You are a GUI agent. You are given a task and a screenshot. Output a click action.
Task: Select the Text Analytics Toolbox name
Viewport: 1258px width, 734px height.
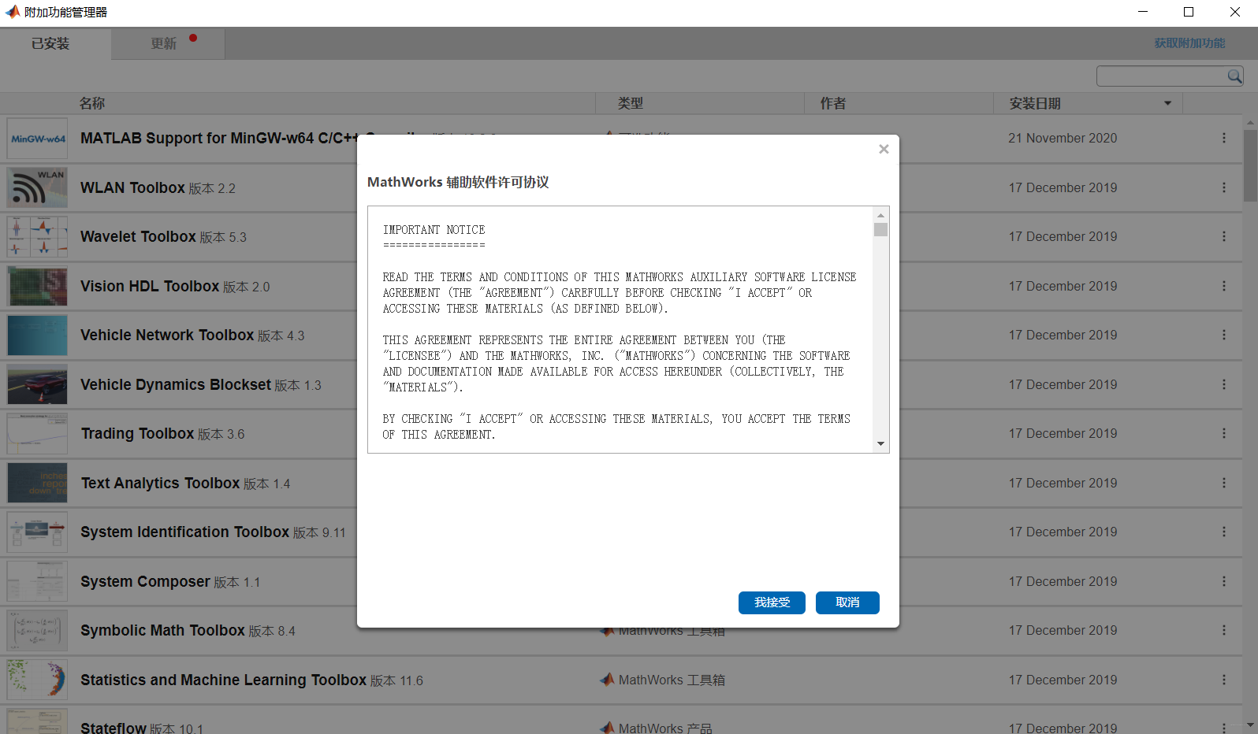point(160,483)
